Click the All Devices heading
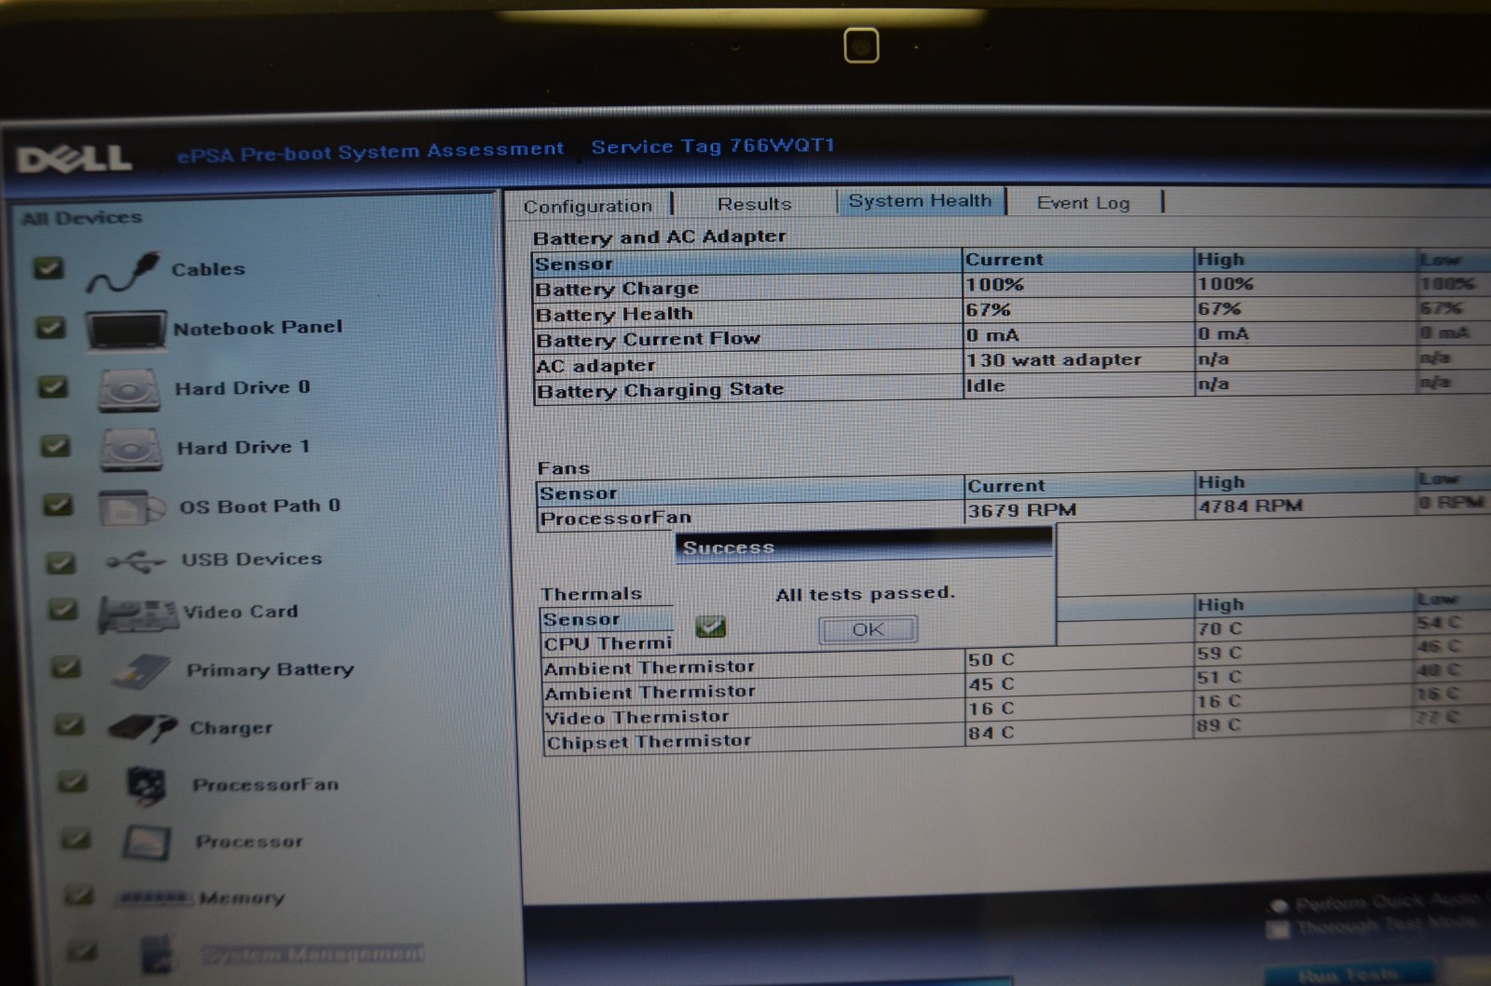Viewport: 1491px width, 986px height. tap(82, 218)
